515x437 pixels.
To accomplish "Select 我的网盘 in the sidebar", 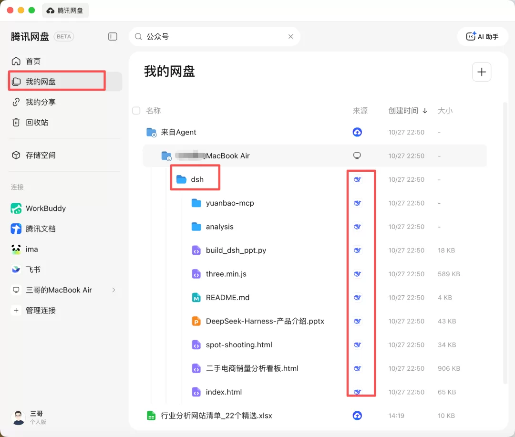I will click(x=65, y=82).
